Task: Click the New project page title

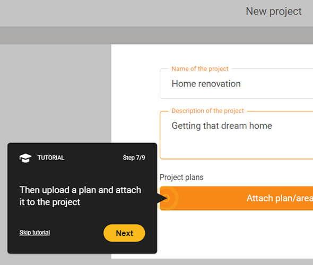Action: pyautogui.click(x=274, y=12)
